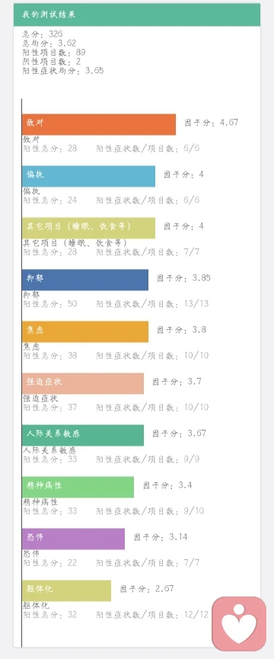274x659 pixels.
Task: Click the 总分：326 text
Action: coord(43,34)
